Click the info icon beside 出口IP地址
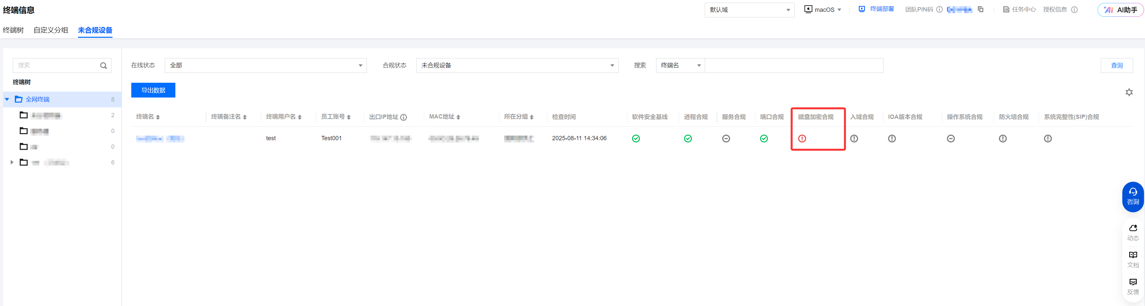 pos(404,118)
